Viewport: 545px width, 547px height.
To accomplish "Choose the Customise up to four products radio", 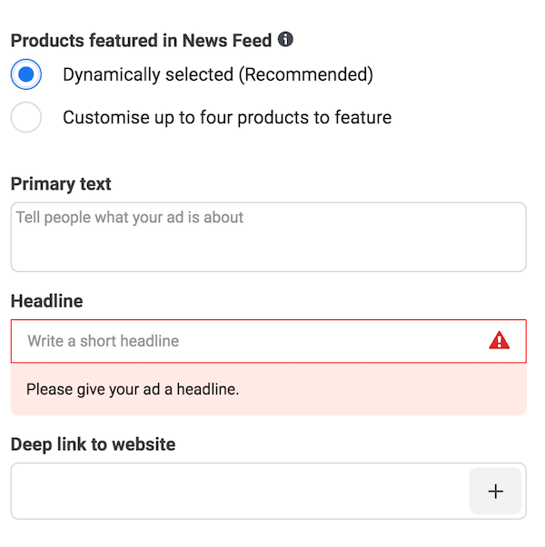I will [25, 117].
